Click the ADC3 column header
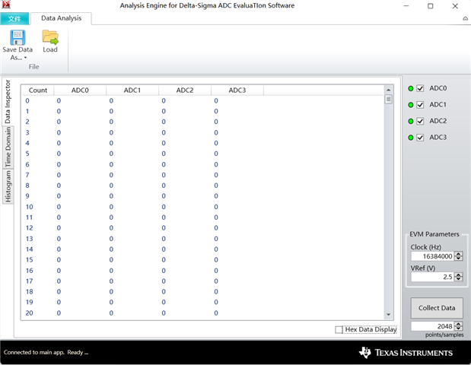 point(237,90)
